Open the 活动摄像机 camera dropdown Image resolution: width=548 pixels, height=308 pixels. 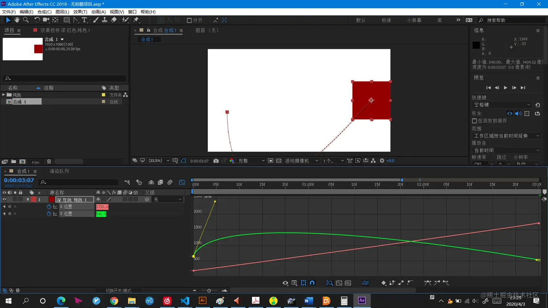(302, 161)
